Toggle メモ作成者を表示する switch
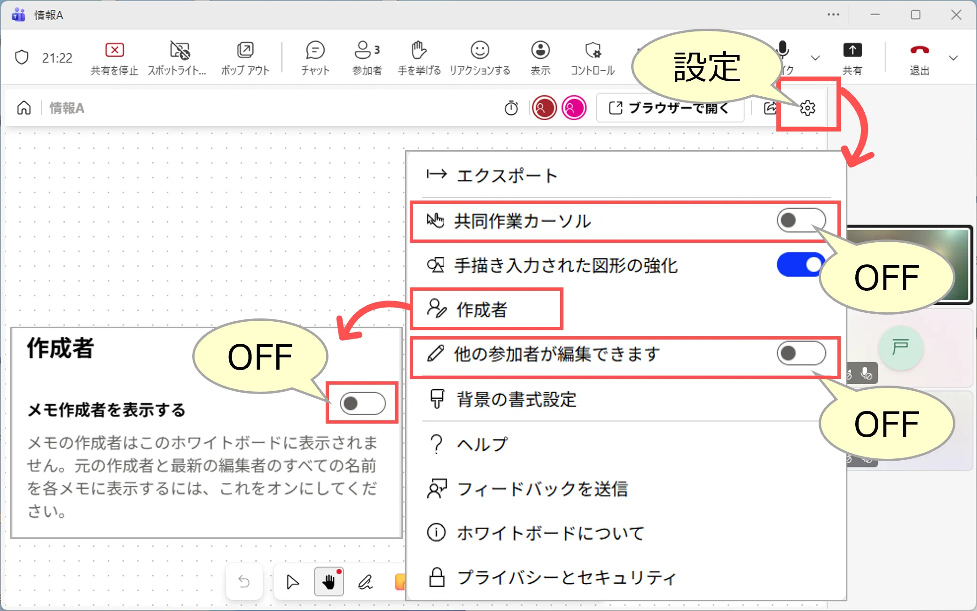The height and width of the screenshot is (611, 977). [x=362, y=403]
